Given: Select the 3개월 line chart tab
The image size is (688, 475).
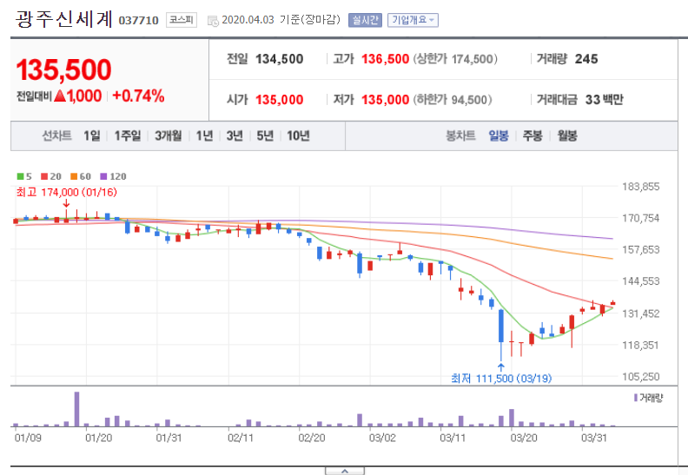Looking at the screenshot, I should tap(168, 136).
